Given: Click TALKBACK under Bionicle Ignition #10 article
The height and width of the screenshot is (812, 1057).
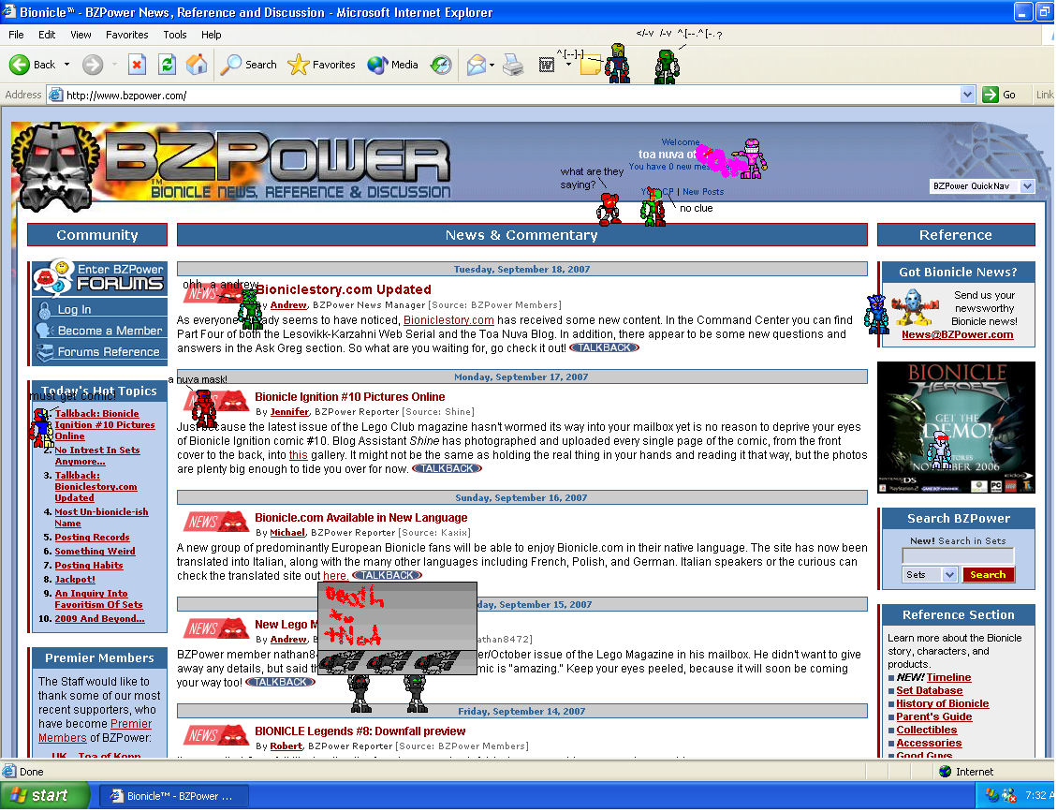Looking at the screenshot, I should pos(447,468).
